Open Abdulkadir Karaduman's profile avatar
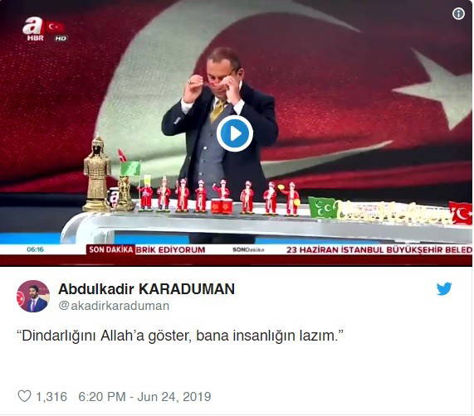The image size is (474, 416). (x=33, y=296)
